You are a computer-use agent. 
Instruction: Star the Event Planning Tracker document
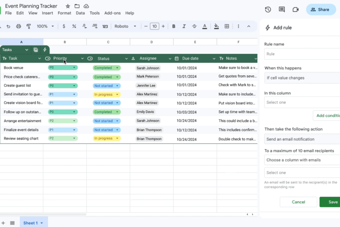(x=68, y=6)
